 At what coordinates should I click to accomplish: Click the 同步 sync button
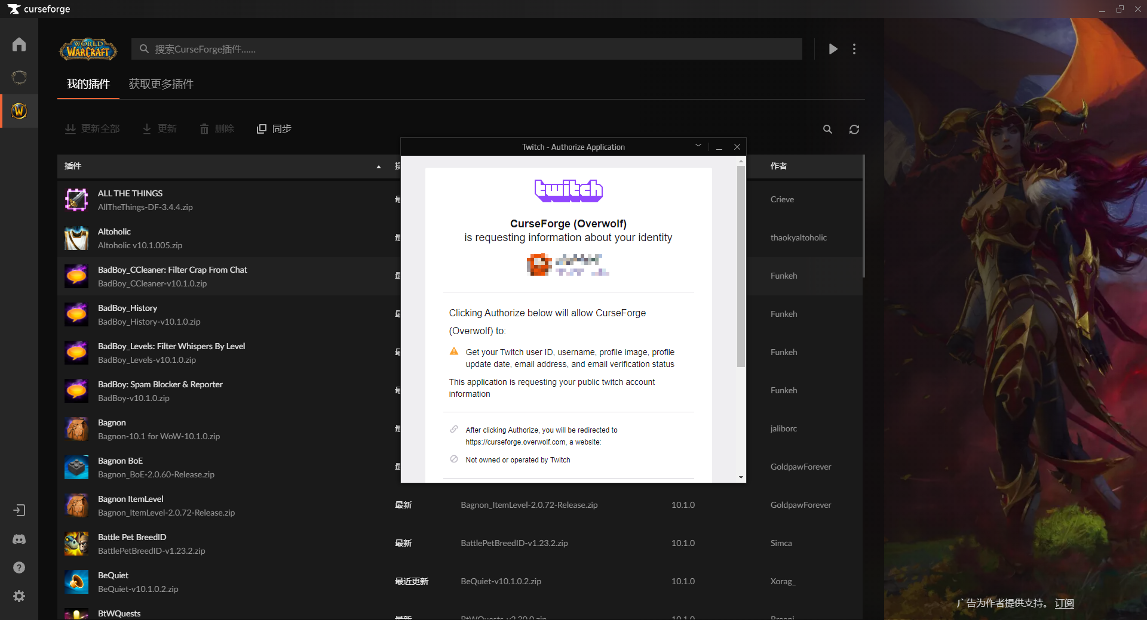tap(274, 129)
